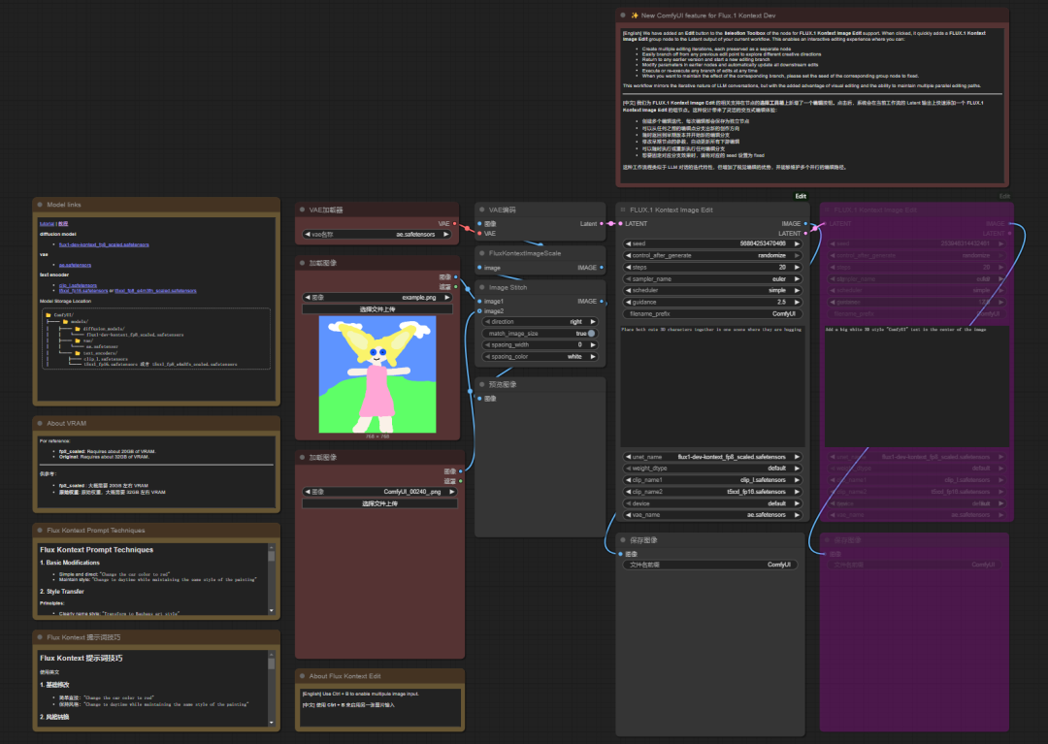This screenshot has width=1048, height=744.
Task: Increment the seed value with right arrow
Action: [x=797, y=243]
